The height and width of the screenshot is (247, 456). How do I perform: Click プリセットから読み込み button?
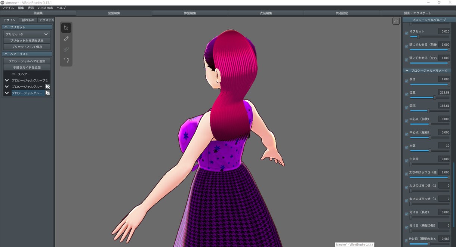click(27, 40)
